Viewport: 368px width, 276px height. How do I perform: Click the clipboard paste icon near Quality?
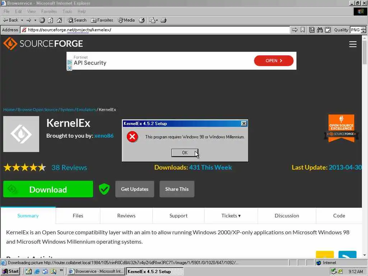(328, 30)
